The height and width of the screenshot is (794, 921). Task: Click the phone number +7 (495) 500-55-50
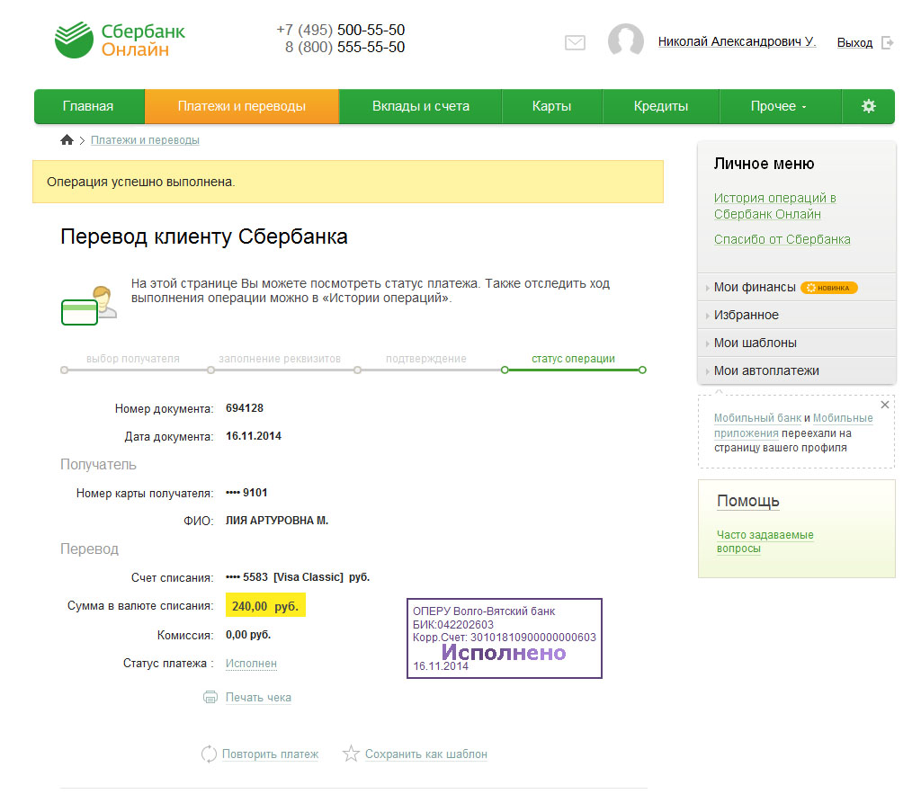point(341,30)
